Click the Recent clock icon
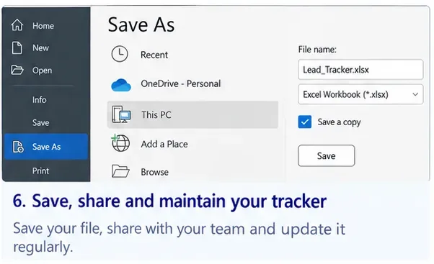This screenshot has height=264, width=434. point(120,54)
